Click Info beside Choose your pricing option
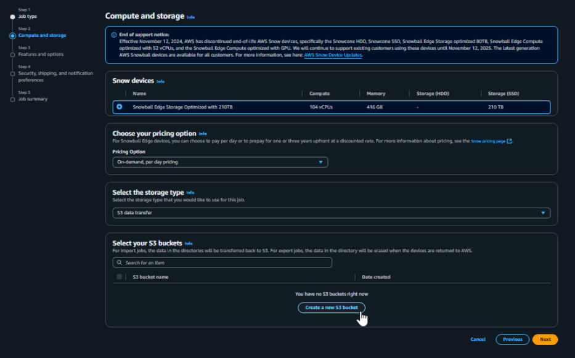Viewport: 575px width, 358px height. pos(203,134)
